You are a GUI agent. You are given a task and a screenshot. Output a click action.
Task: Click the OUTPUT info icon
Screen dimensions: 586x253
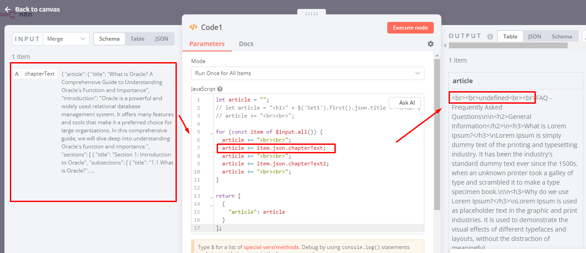[x=490, y=37]
